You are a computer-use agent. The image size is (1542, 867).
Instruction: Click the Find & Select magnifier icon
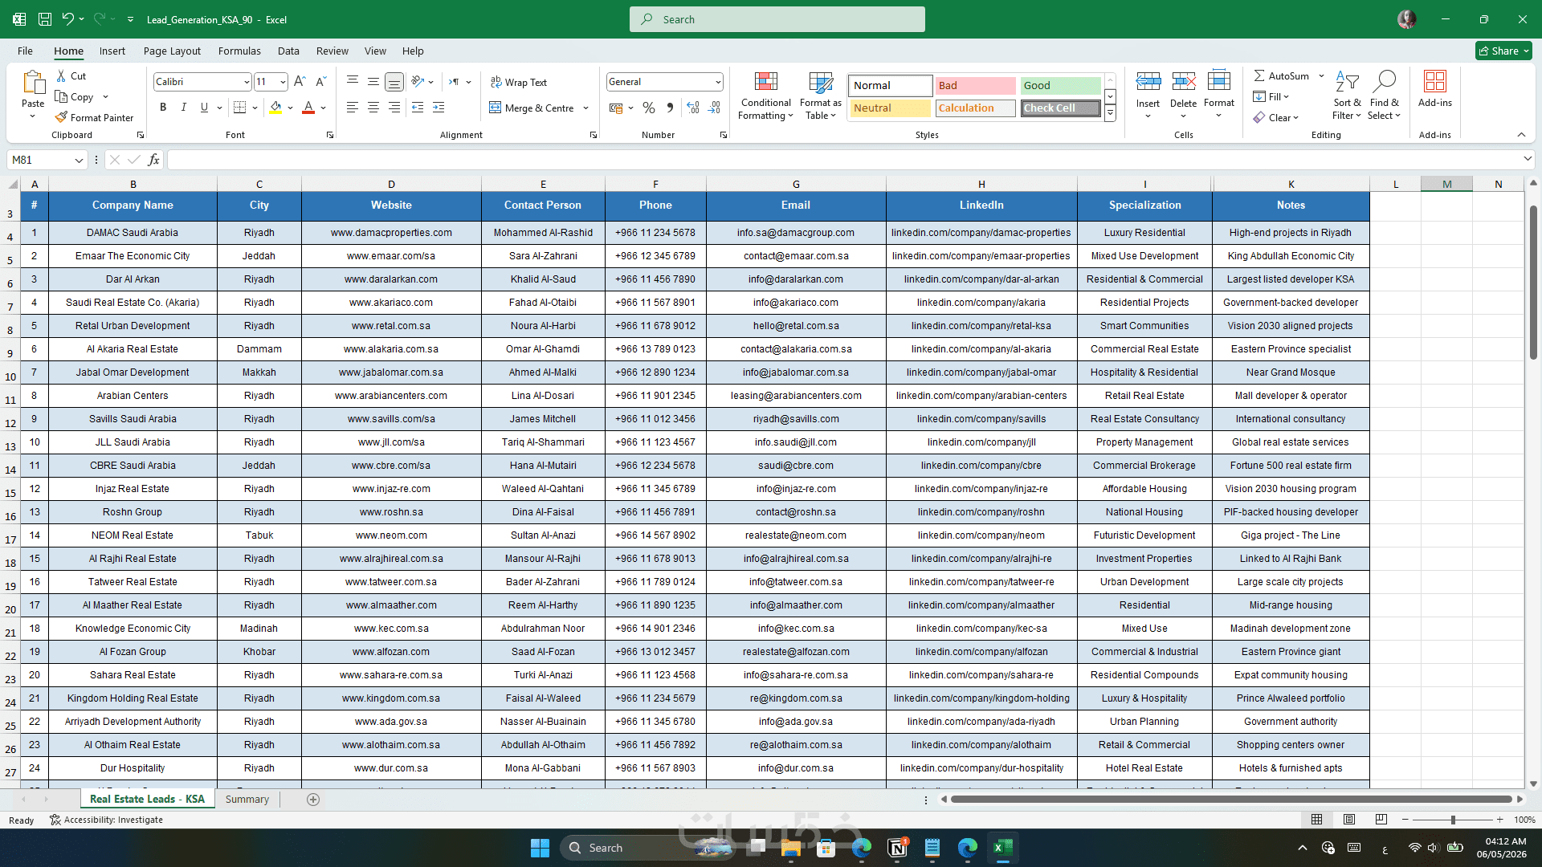pyautogui.click(x=1385, y=81)
